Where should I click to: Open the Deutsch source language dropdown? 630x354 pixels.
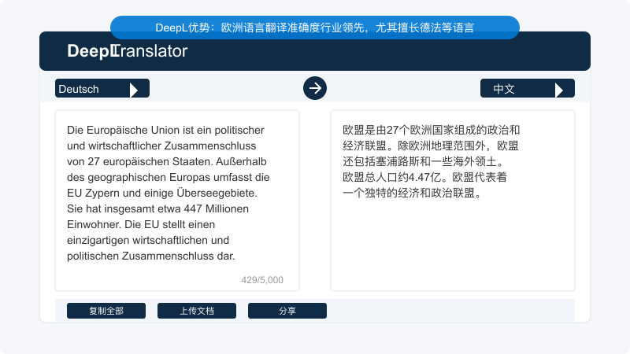pyautogui.click(x=102, y=88)
